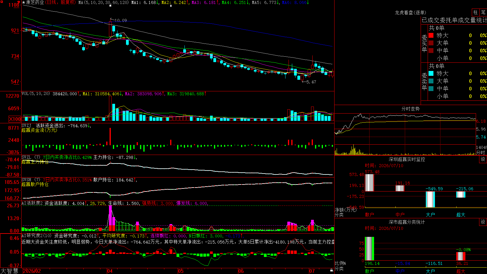The width and height of the screenshot is (487, 274).
Task: Click the 委买单 section label
Action: (x=424, y=43)
